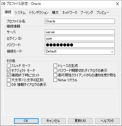Click the ログイン ID field
122x126 pixels.
(x=80, y=38)
